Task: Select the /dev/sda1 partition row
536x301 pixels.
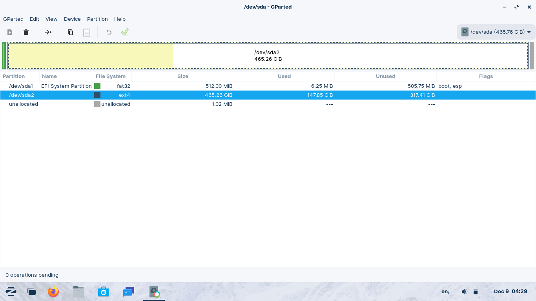Action: click(x=268, y=86)
